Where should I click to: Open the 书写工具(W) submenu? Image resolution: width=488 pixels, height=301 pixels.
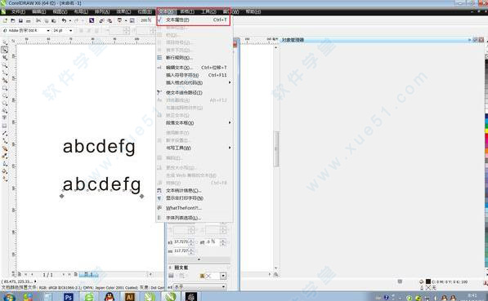[194, 148]
